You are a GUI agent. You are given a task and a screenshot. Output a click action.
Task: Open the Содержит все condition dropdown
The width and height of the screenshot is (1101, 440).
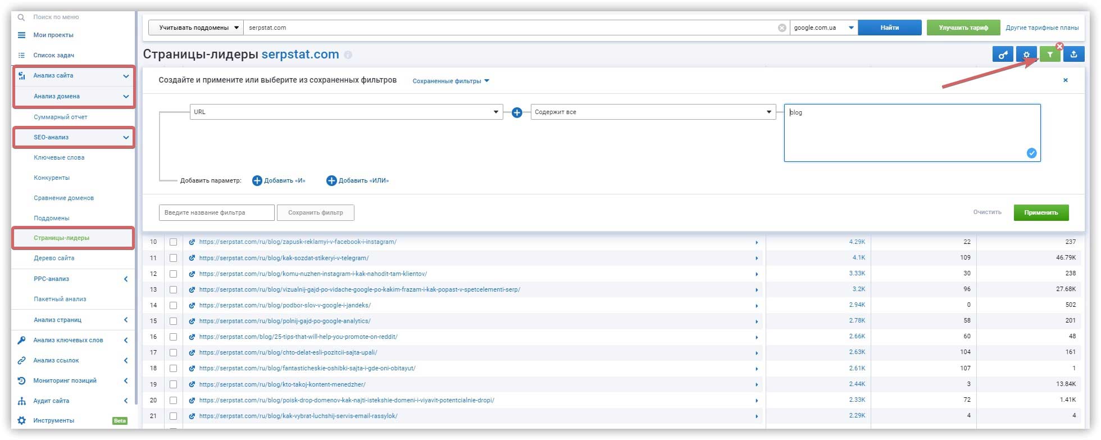coord(653,112)
